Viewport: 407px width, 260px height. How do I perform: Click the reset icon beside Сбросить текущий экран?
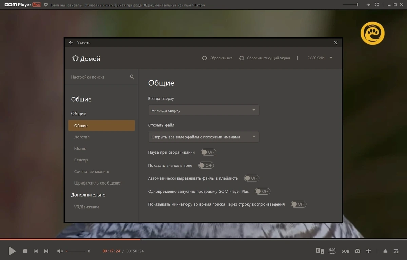click(x=242, y=58)
